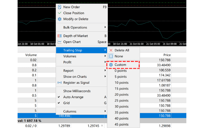Click the Register as Signal icon
Viewport: 204px width, 128px height.
tap(60, 83)
